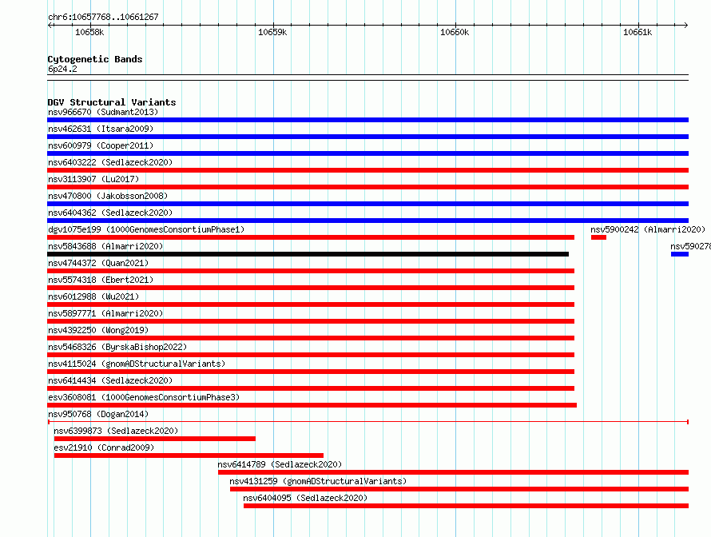This screenshot has height=537, width=711.
Task: Open nsv5468326 (ByrskaBishop2022) label
Action: pos(117,347)
